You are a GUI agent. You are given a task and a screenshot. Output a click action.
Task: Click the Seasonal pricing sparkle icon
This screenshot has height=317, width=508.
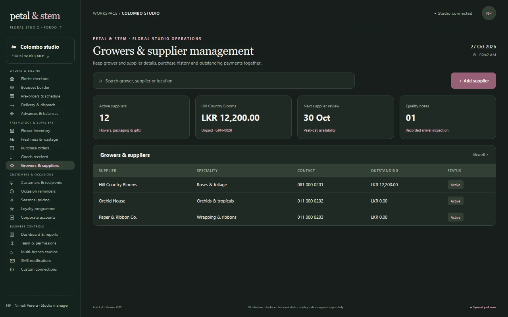tap(12, 200)
